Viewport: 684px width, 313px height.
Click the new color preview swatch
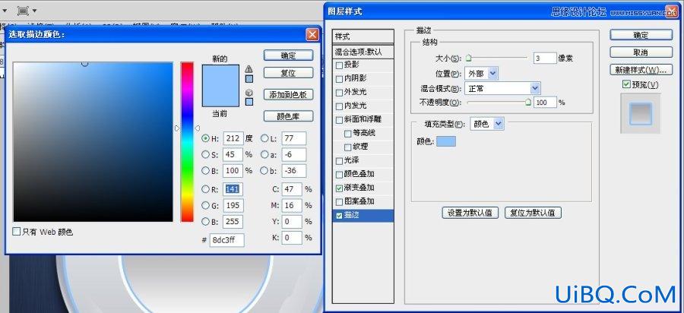tap(220, 75)
